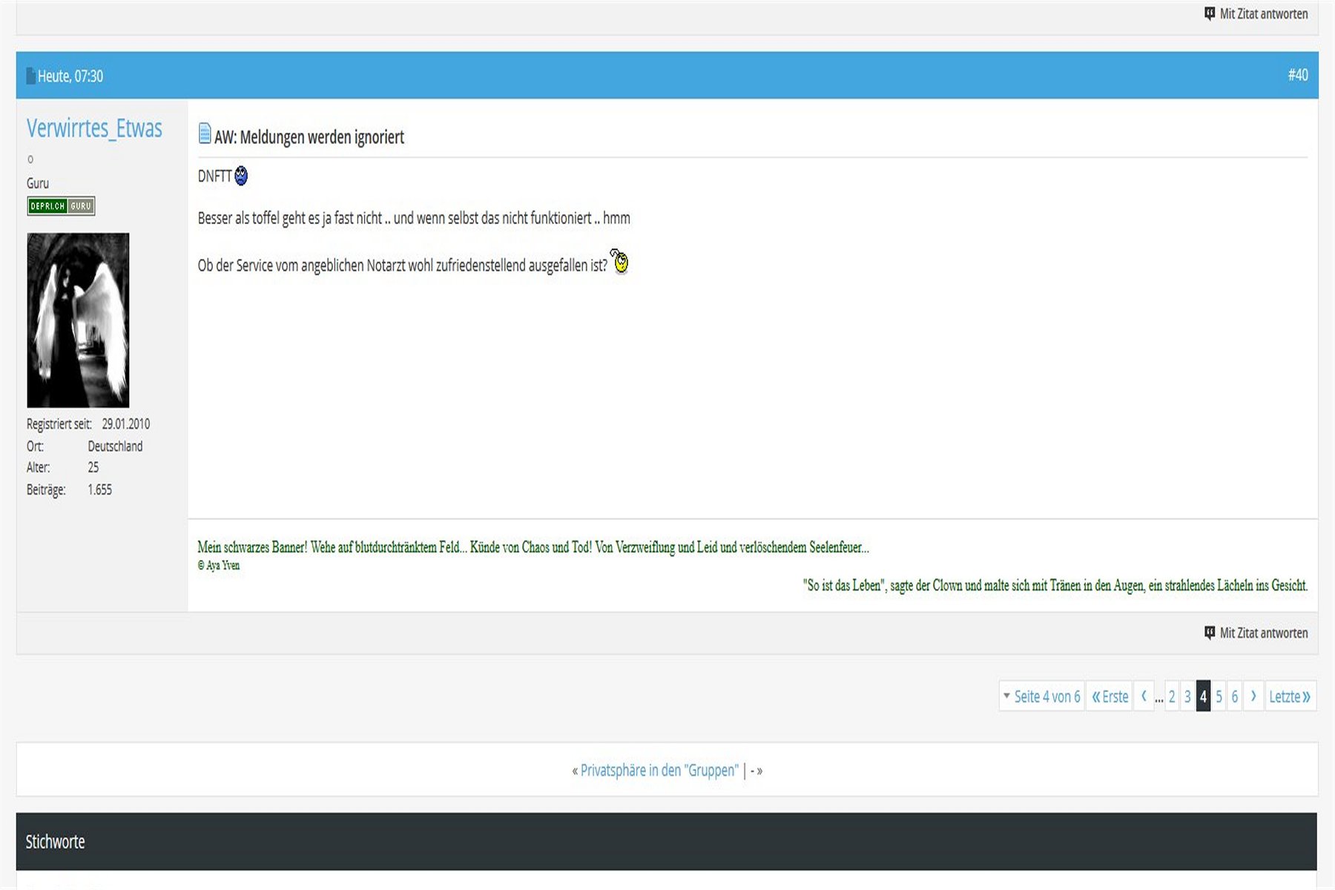Click the yellow waving smiley emoticon
Screen dimensions: 1335x890
point(619,262)
